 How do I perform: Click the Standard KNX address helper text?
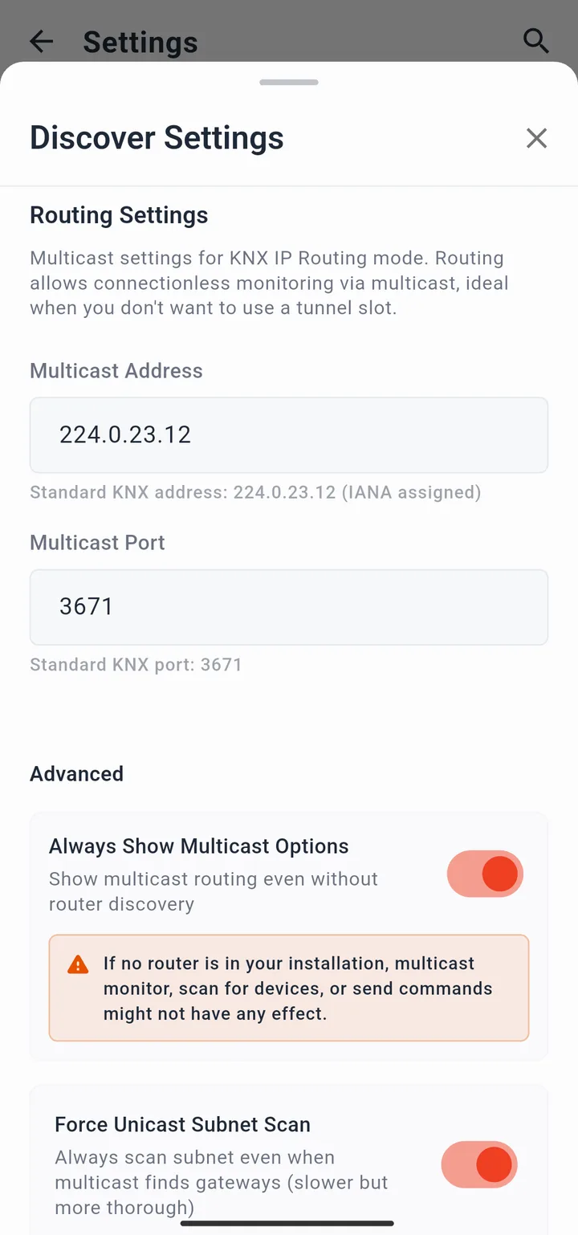coord(255,492)
